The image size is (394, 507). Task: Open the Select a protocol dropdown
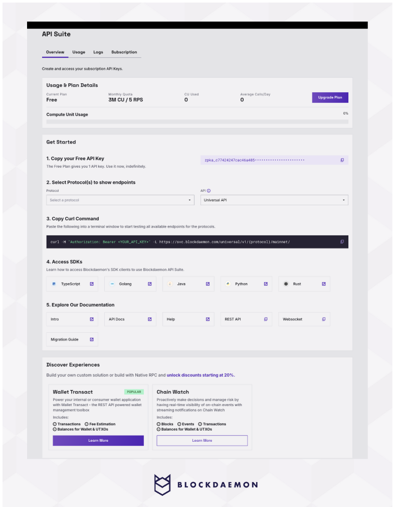(x=120, y=200)
